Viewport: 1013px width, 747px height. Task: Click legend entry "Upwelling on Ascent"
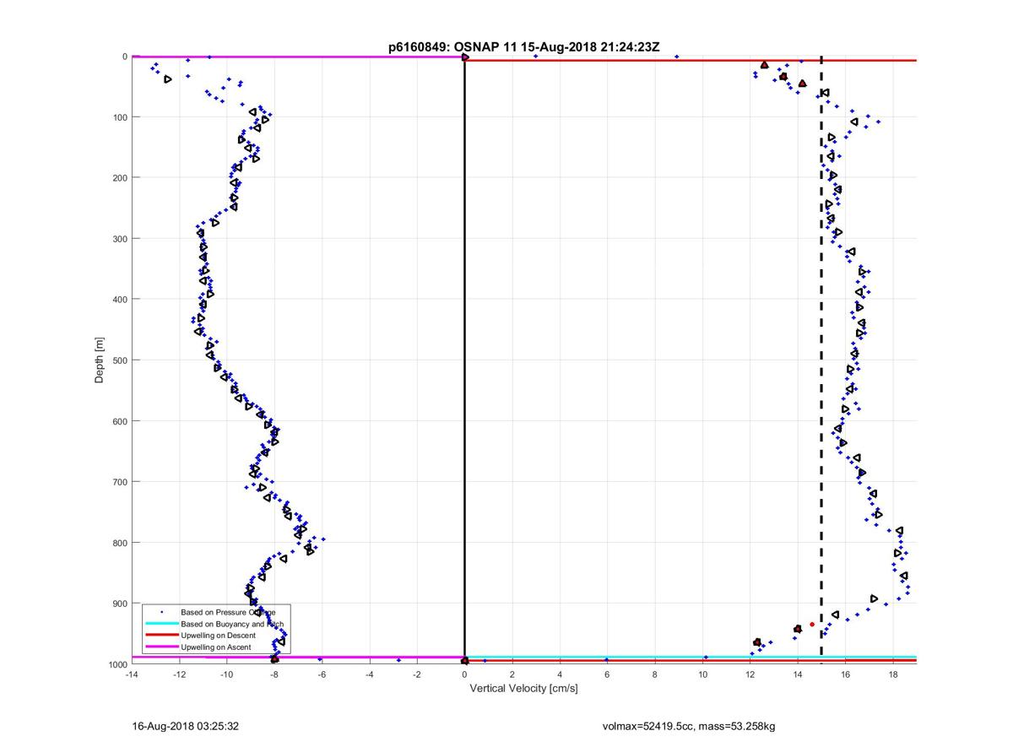click(x=215, y=647)
